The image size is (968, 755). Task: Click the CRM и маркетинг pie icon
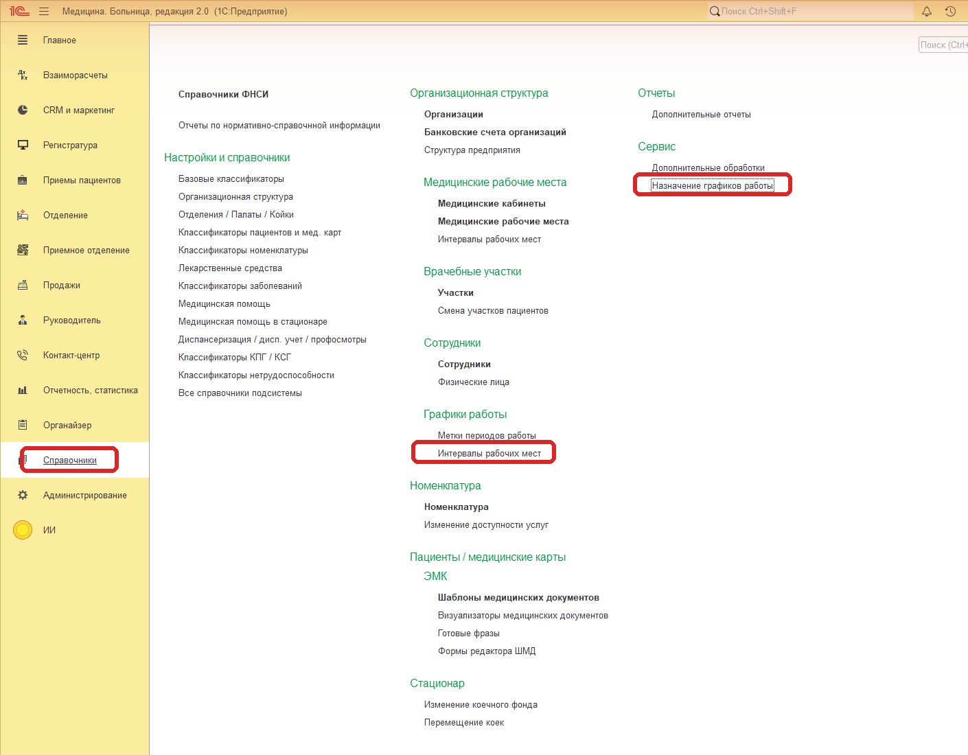pos(23,110)
